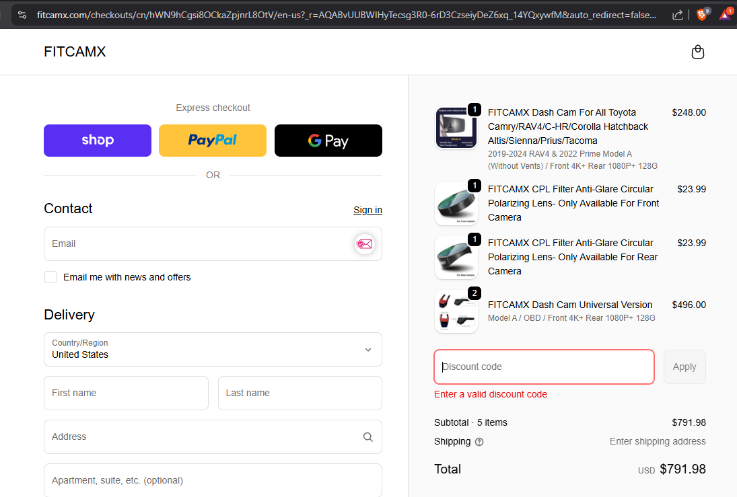Click the search magnifier in Address field

pos(368,437)
